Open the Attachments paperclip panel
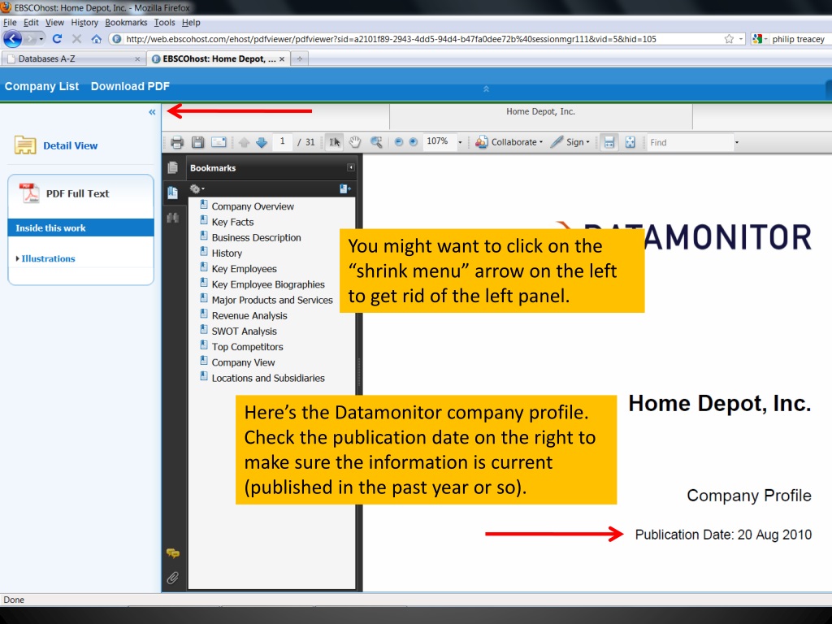The width and height of the screenshot is (832, 624). (173, 578)
